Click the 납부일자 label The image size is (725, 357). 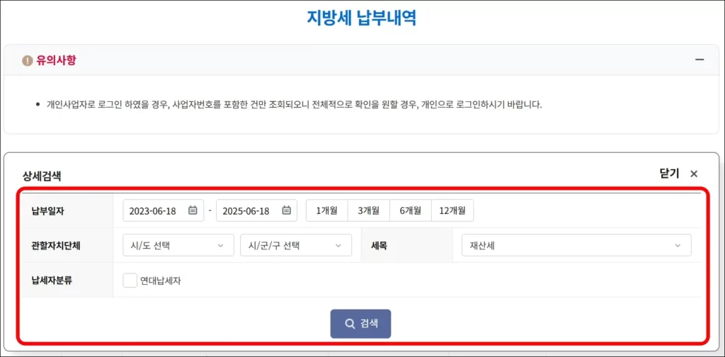tap(47, 210)
